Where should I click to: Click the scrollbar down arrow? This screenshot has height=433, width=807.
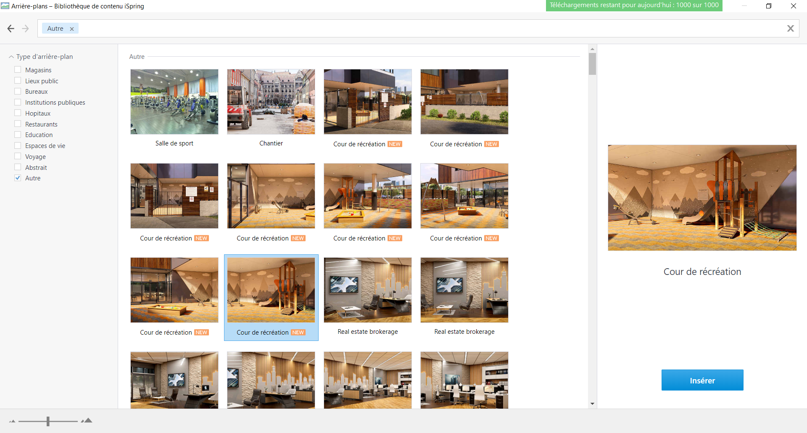(x=592, y=404)
